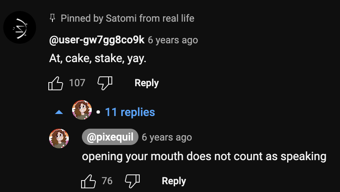
Task: Click the "Pinned by Satomi from real life" label
Action: pyautogui.click(x=127, y=18)
